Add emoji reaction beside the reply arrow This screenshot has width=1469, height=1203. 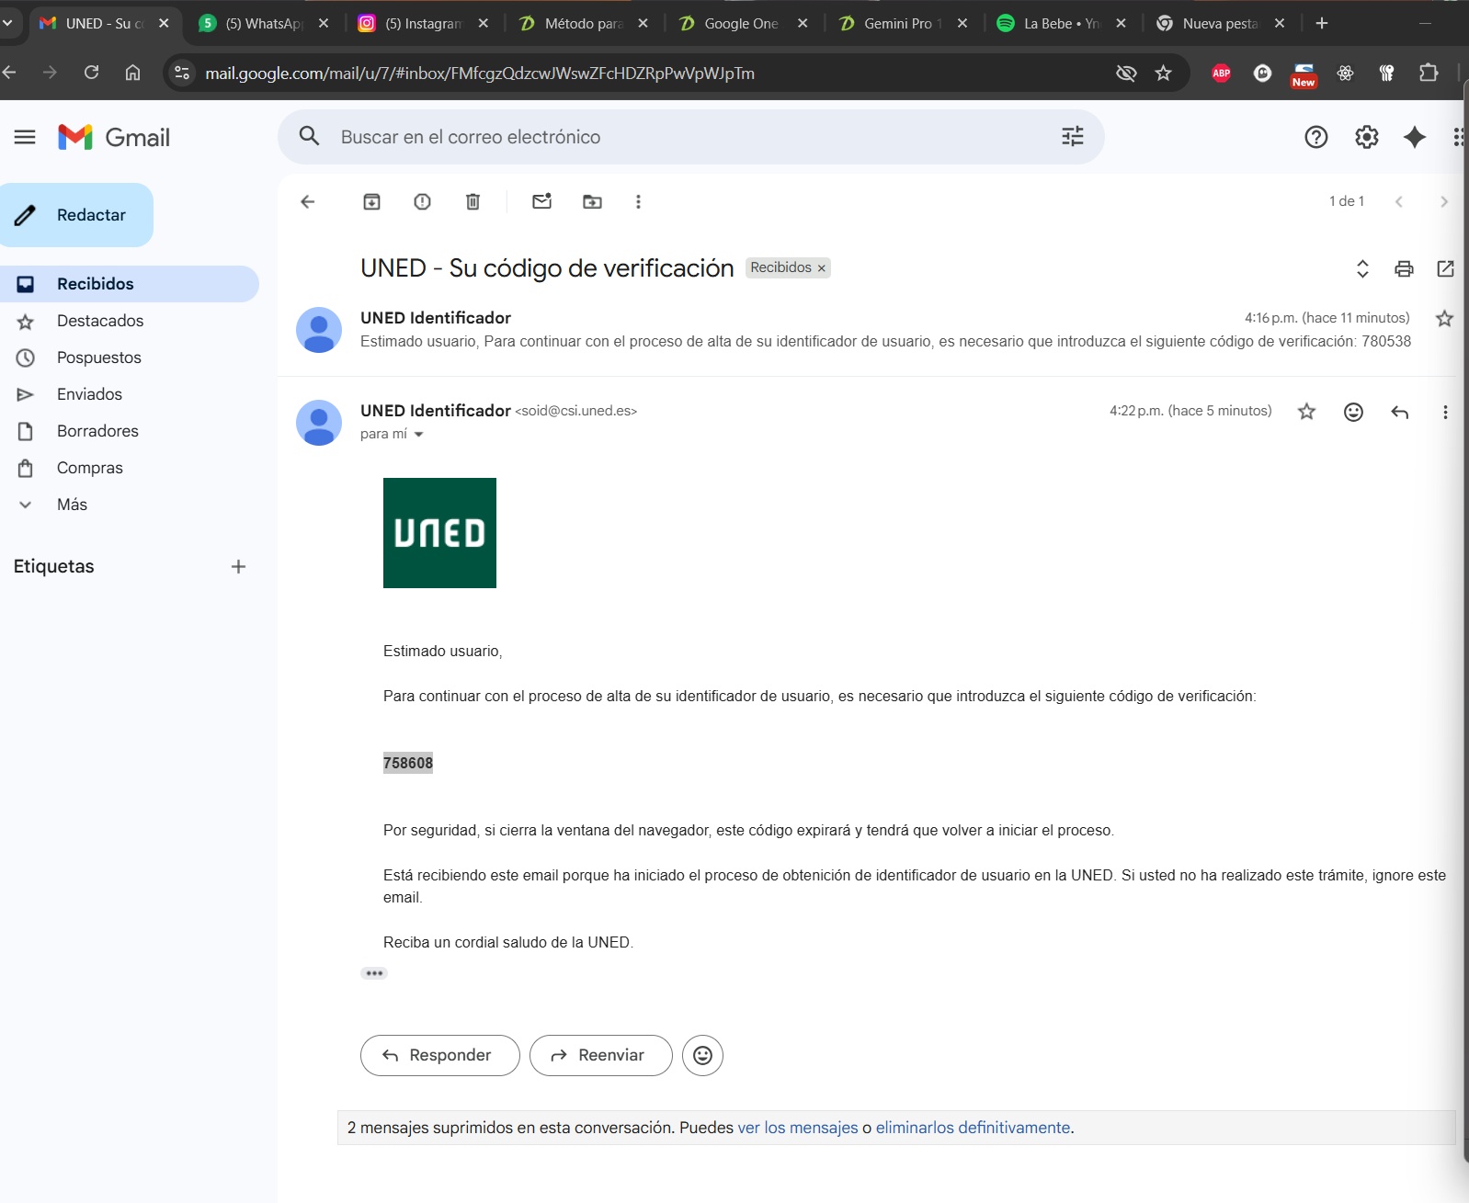[x=1353, y=412]
